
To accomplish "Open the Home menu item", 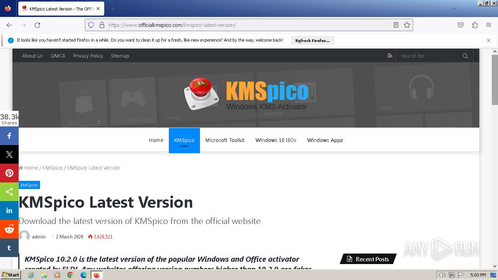I will [x=156, y=140].
